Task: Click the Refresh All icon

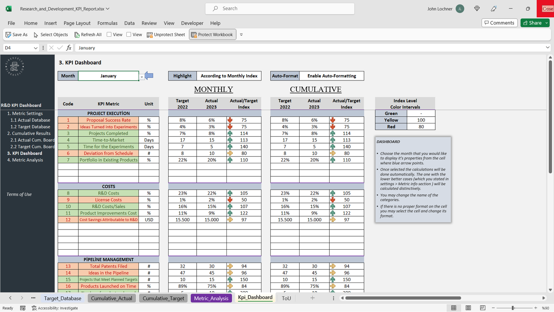Action: click(77, 35)
